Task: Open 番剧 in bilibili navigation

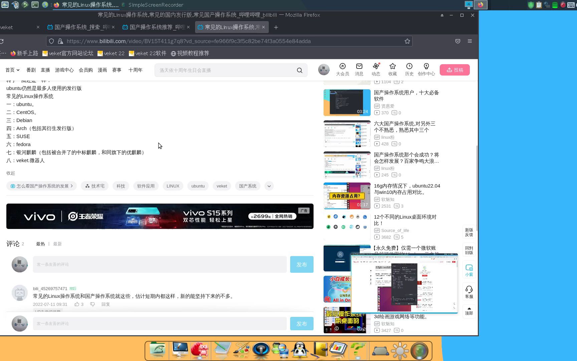Action: (x=31, y=70)
